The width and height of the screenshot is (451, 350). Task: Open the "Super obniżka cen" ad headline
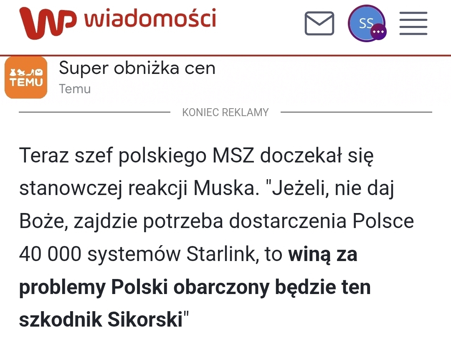coord(137,68)
